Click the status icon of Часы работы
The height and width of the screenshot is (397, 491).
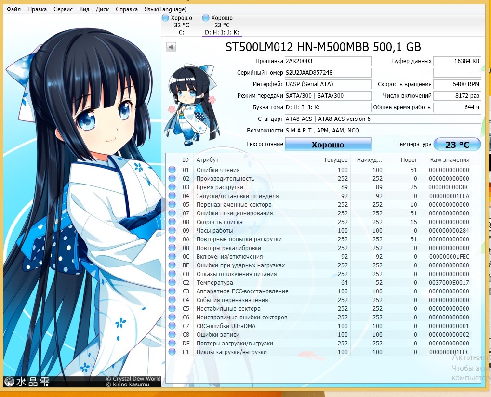click(x=172, y=230)
